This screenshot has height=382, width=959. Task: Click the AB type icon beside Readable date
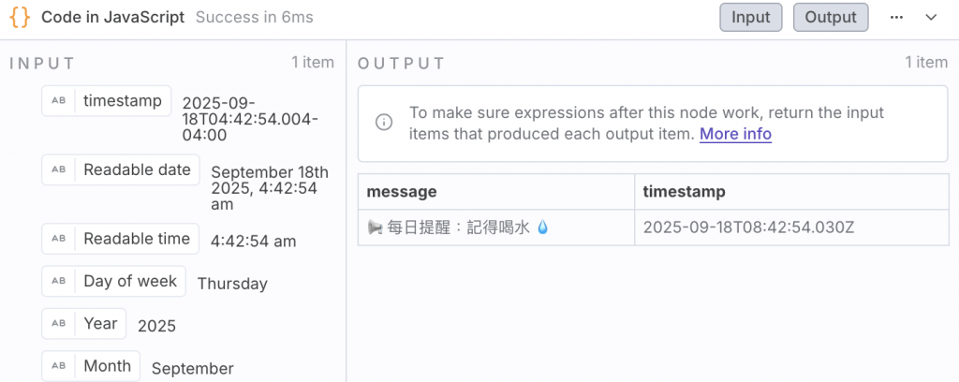58,169
